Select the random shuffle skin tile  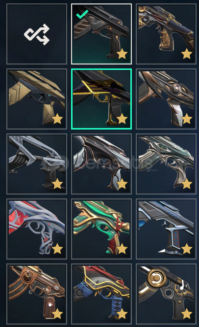tap(37, 34)
